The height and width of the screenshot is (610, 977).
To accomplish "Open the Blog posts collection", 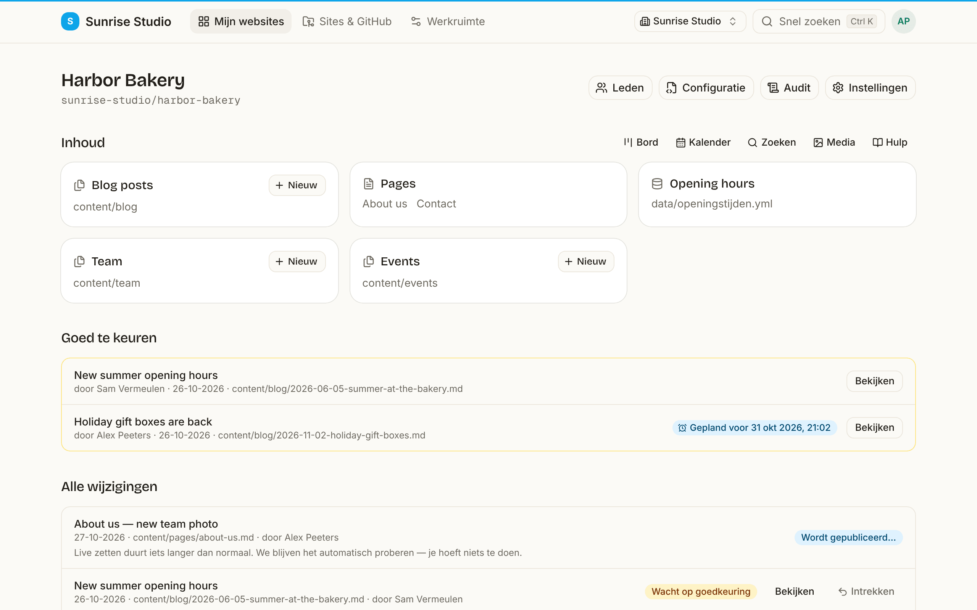I will click(x=200, y=194).
